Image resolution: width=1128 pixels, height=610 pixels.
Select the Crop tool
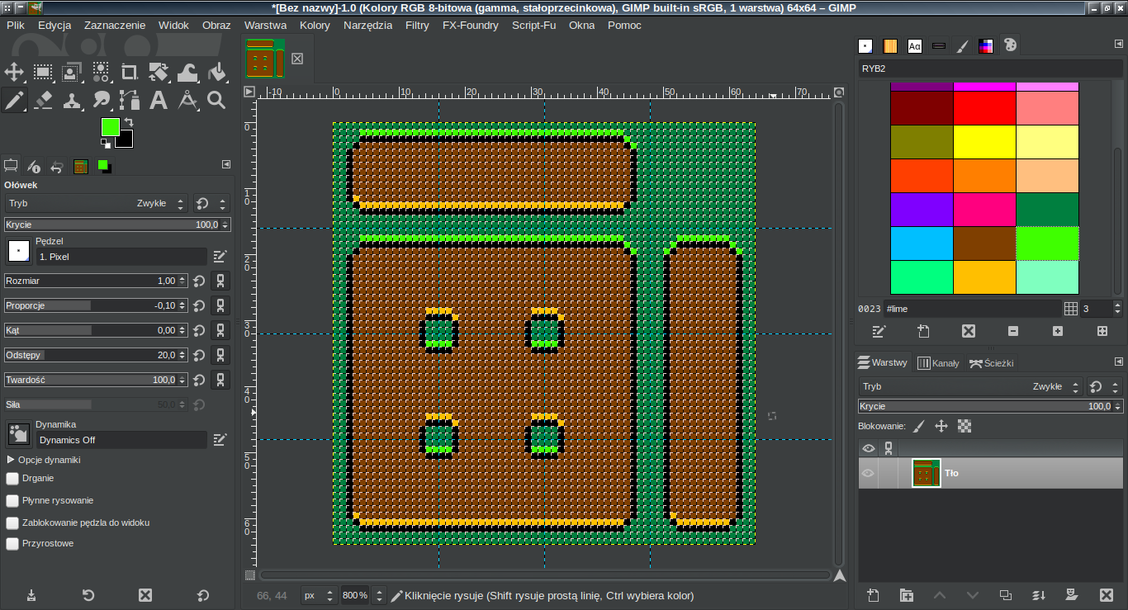(x=130, y=73)
